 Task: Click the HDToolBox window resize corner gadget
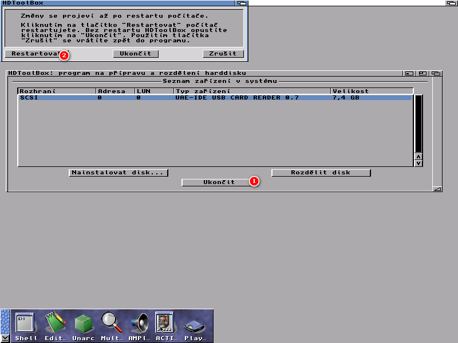[x=437, y=189]
